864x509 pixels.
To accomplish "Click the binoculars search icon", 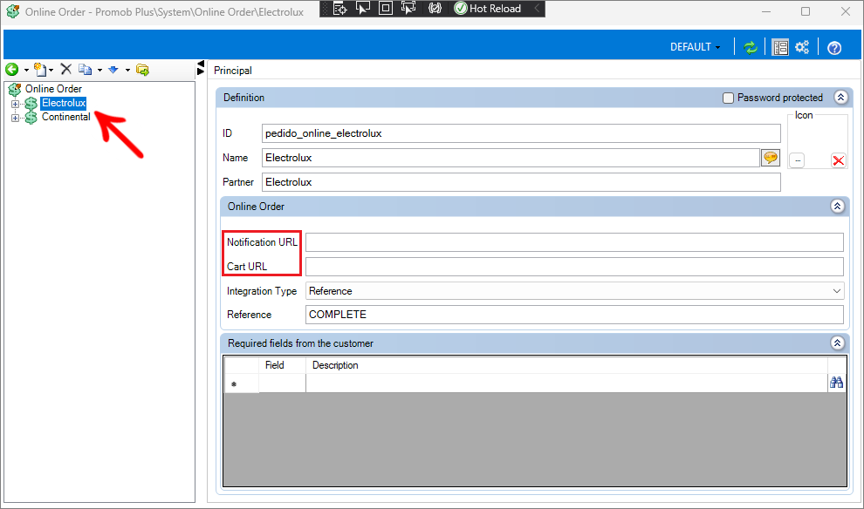I will click(x=836, y=383).
